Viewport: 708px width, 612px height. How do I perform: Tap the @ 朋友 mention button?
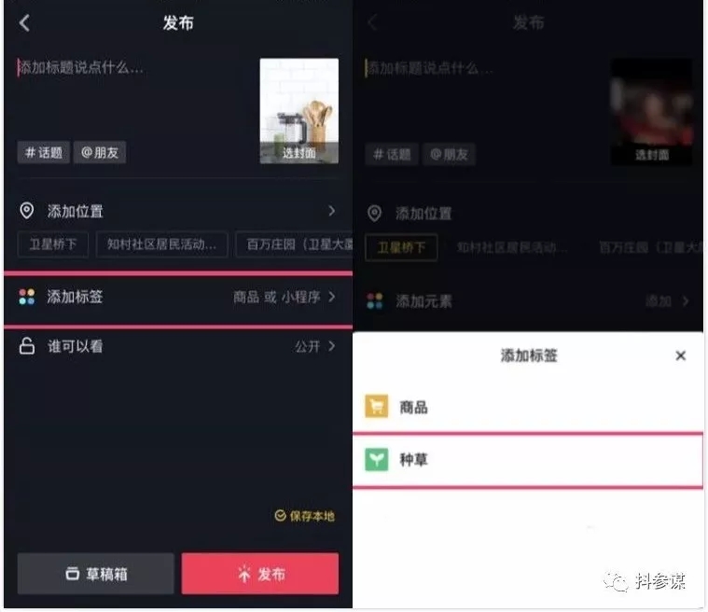[100, 152]
